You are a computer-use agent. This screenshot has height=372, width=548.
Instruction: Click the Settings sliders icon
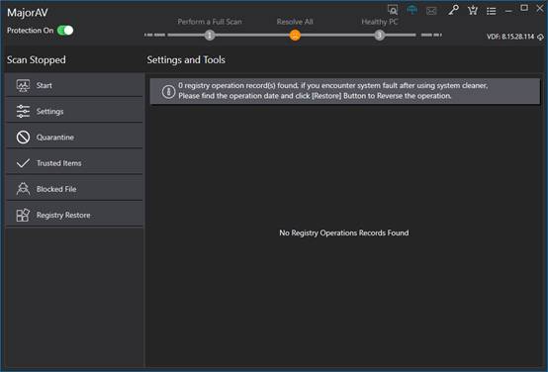tap(23, 111)
